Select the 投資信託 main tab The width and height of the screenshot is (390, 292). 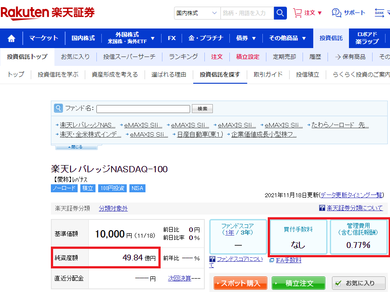pyautogui.click(x=331, y=38)
